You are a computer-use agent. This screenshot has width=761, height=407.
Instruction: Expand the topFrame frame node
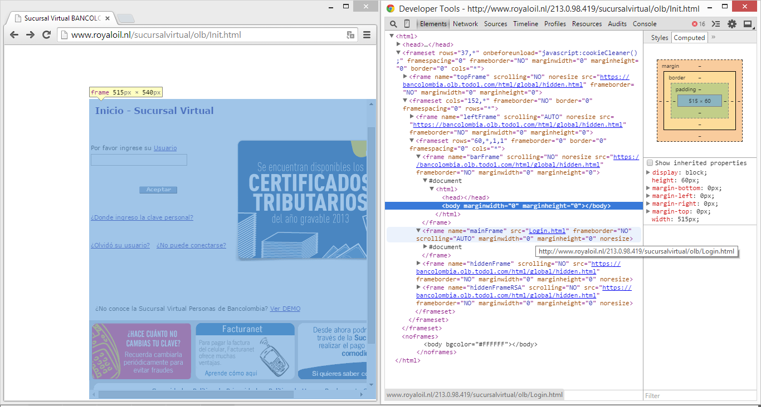405,77
